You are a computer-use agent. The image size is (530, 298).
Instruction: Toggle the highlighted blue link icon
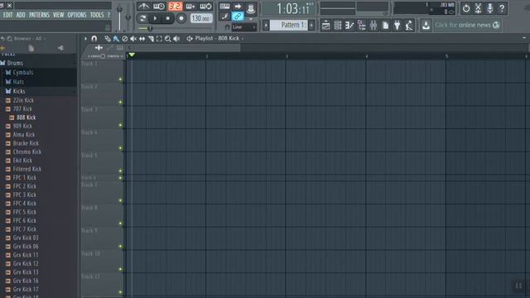(x=238, y=17)
